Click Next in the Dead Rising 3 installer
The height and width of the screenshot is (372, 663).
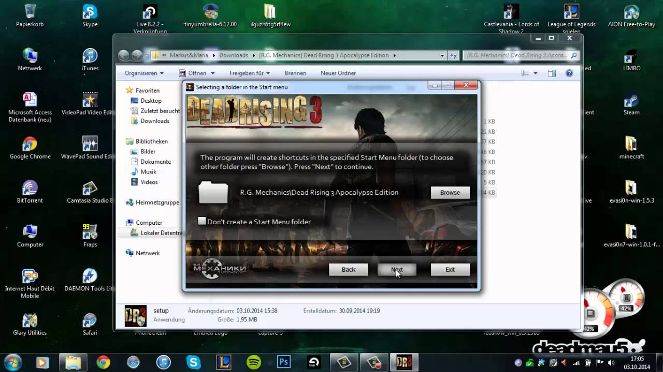[397, 270]
